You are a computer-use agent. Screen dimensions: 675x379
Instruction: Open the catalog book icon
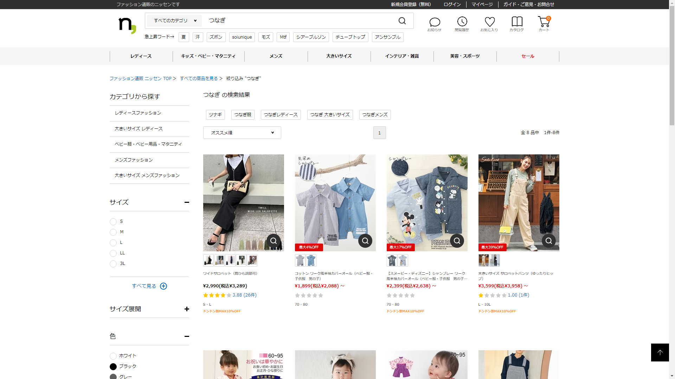pyautogui.click(x=517, y=22)
